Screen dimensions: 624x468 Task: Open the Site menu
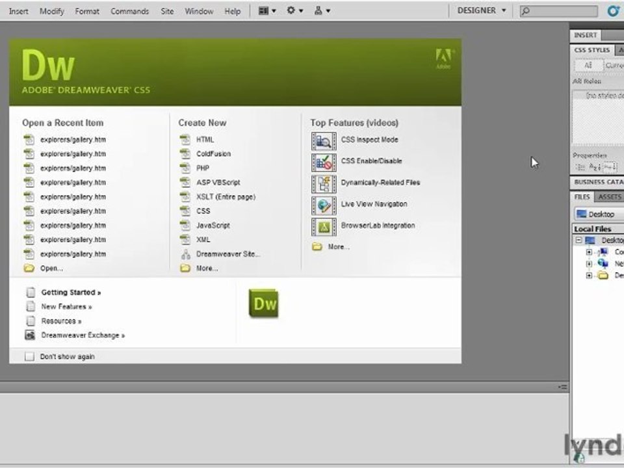coord(167,11)
